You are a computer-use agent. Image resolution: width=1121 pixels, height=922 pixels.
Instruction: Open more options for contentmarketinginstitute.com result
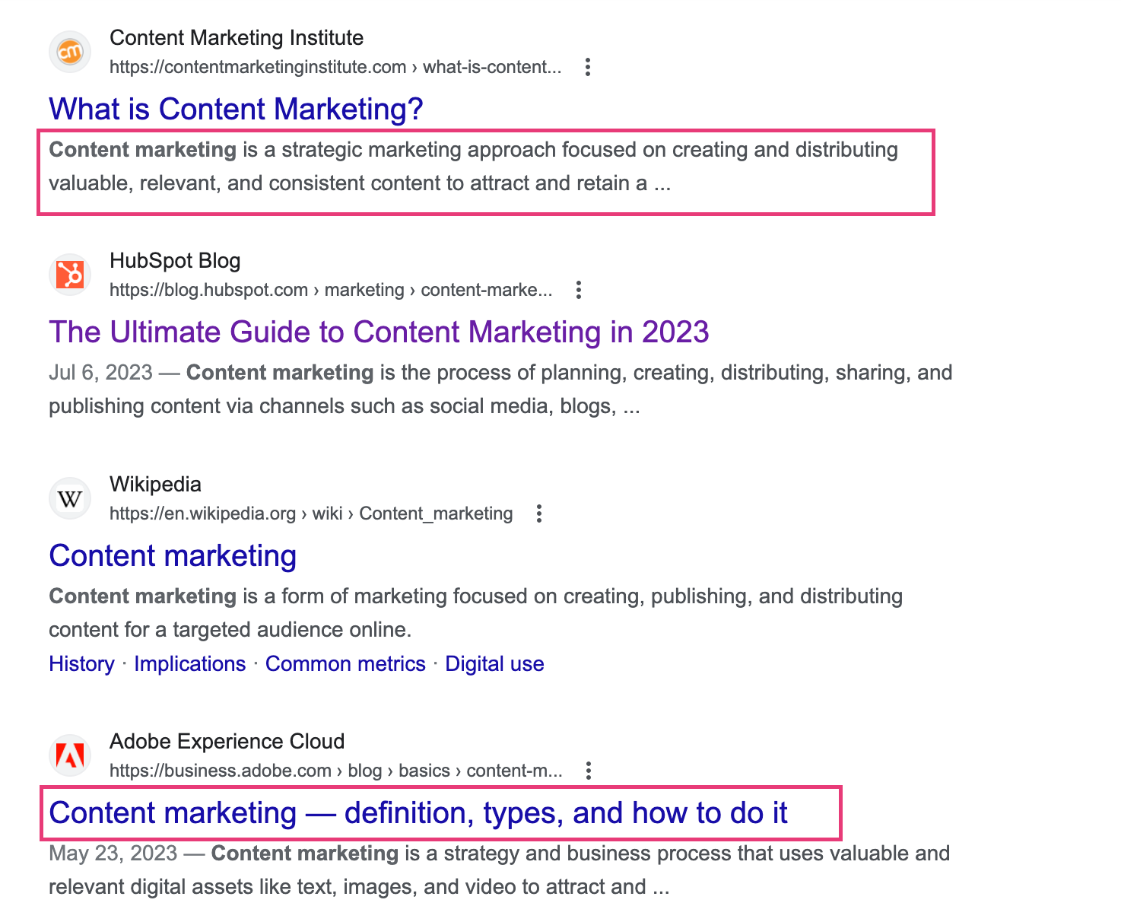tap(587, 67)
